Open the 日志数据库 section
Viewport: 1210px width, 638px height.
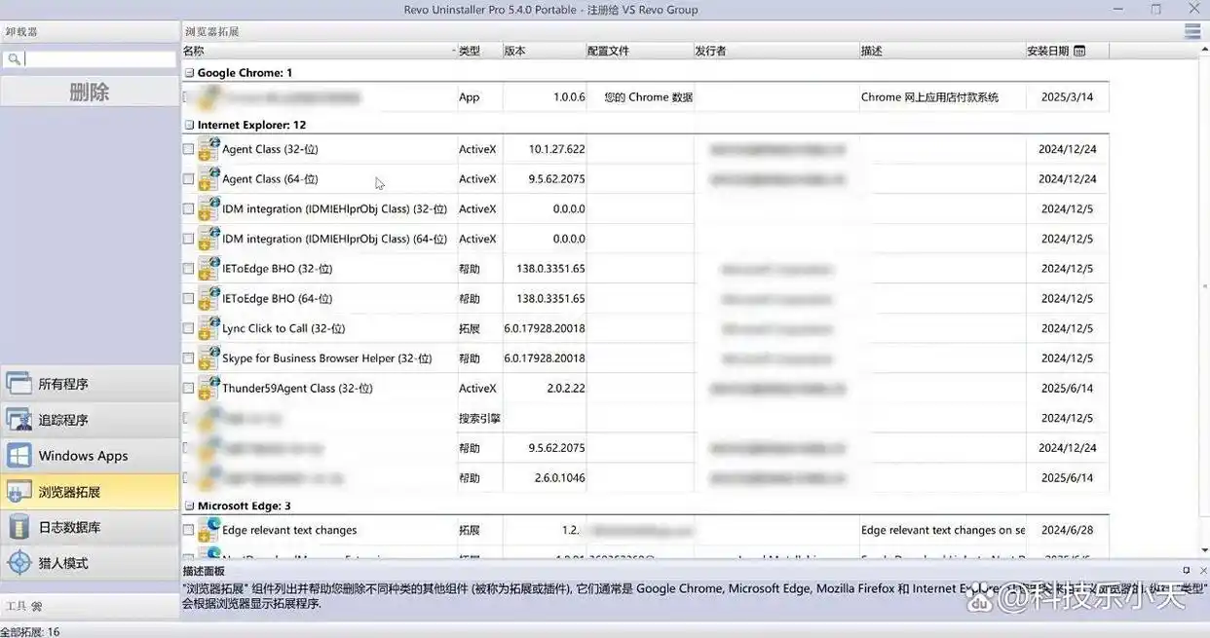(90, 527)
